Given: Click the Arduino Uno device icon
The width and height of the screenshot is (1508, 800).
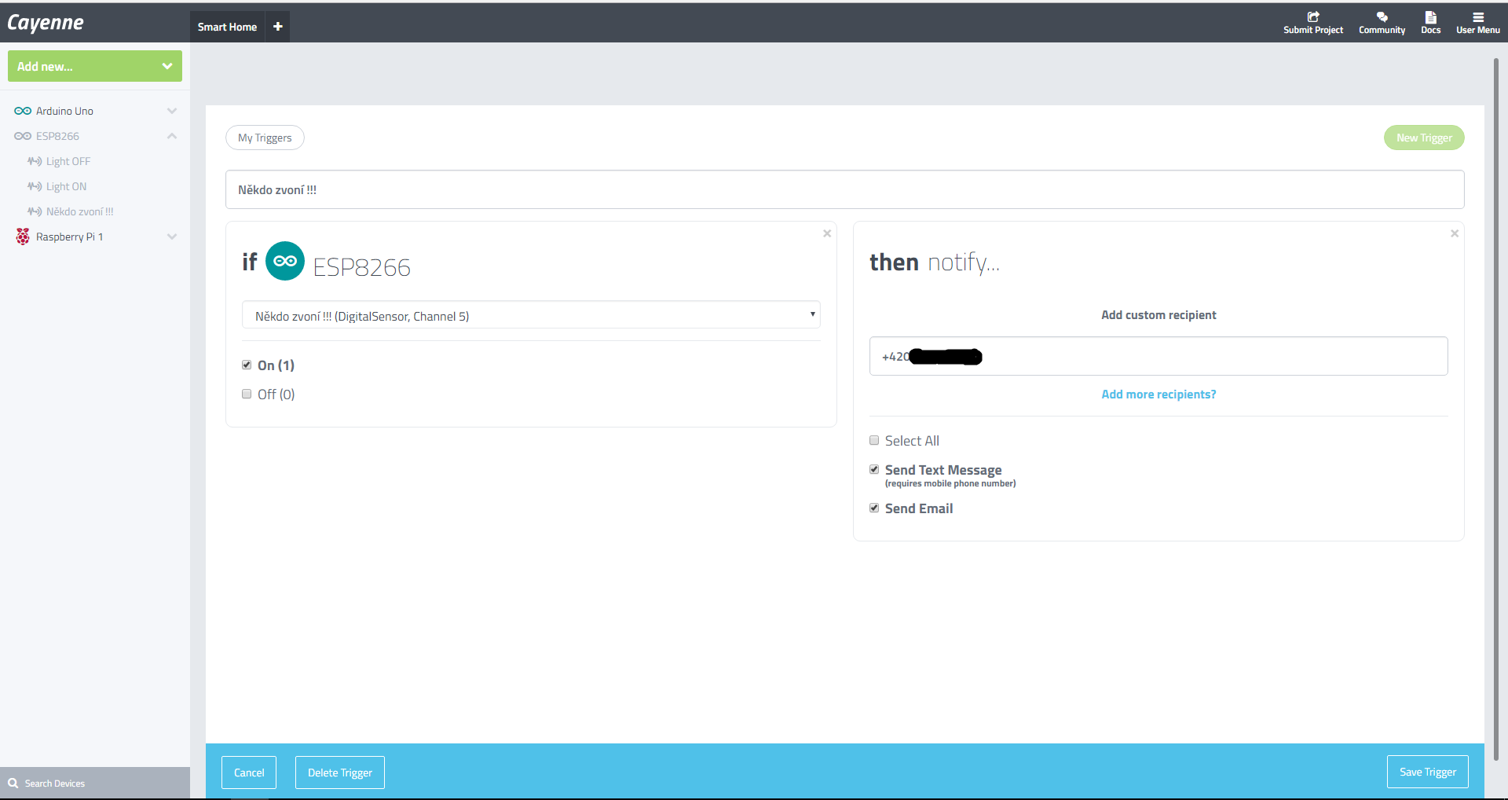Looking at the screenshot, I should click(23, 111).
